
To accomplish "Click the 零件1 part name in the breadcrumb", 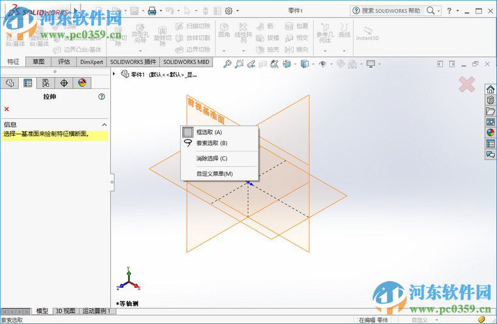I will point(138,74).
